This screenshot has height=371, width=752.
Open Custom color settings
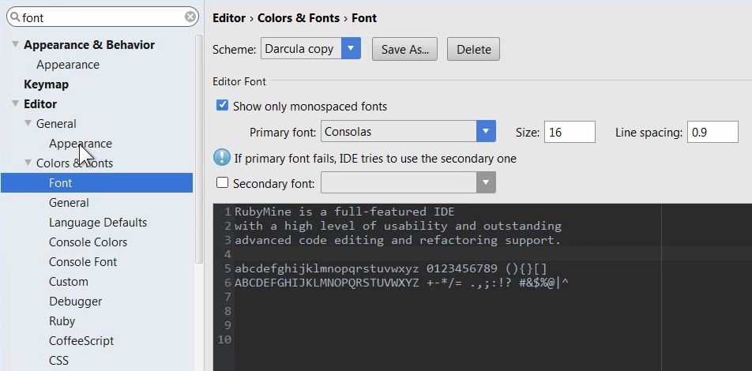69,281
